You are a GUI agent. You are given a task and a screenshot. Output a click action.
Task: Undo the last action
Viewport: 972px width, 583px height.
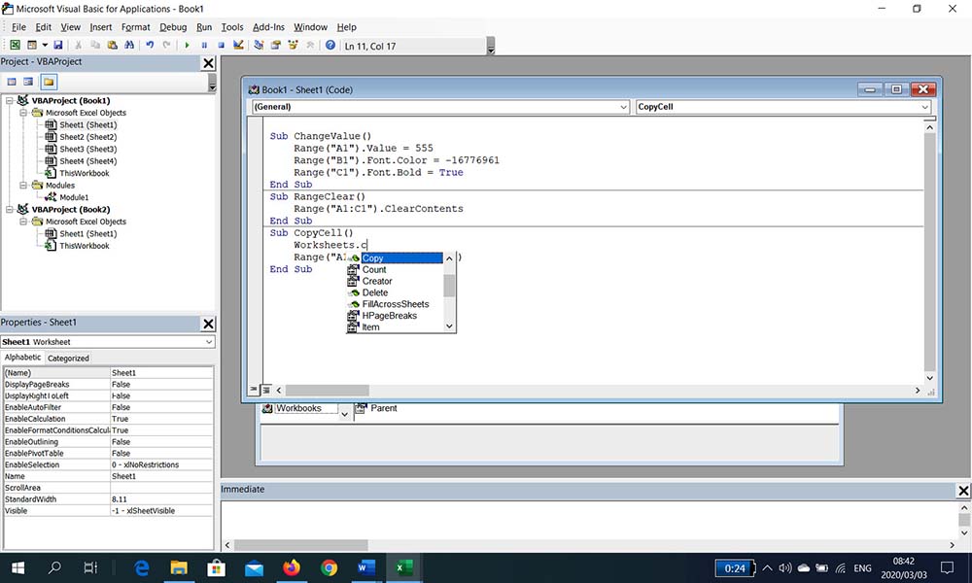pyautogui.click(x=150, y=46)
